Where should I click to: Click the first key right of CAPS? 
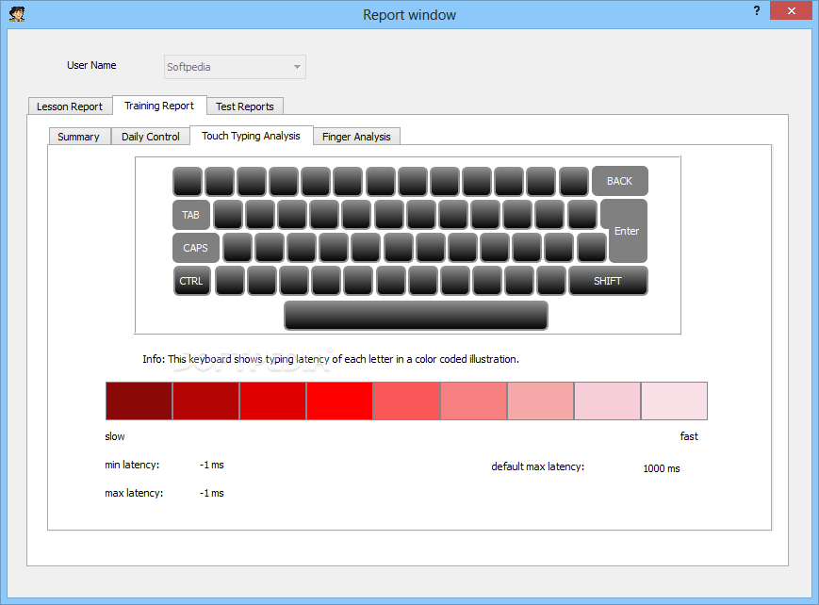(x=238, y=248)
